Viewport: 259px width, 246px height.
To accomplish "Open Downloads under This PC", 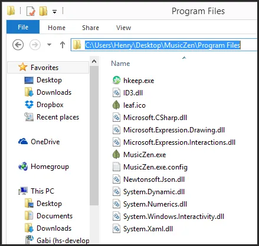I will (x=54, y=228).
